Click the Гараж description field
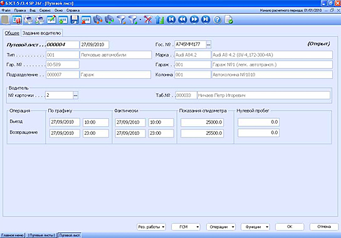 point(272,64)
